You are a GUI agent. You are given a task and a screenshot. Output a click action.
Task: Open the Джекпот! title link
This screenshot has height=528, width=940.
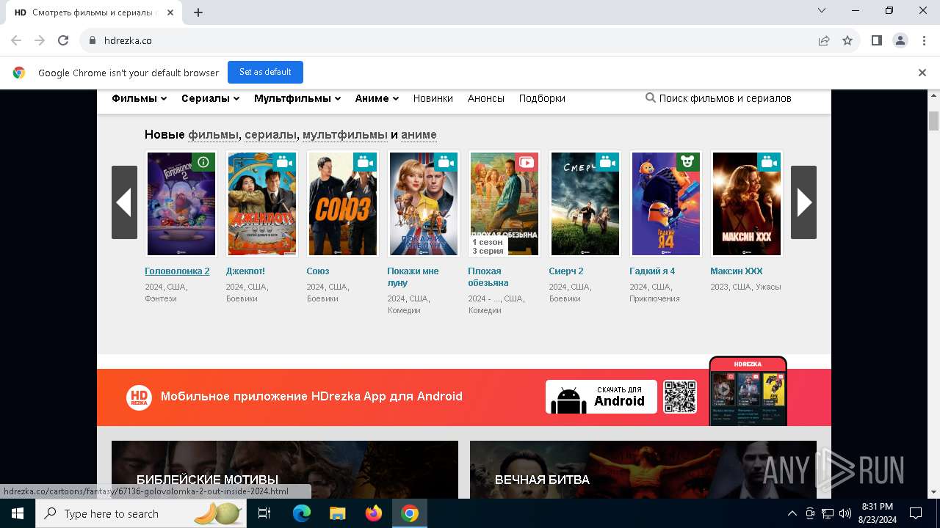pyautogui.click(x=245, y=271)
